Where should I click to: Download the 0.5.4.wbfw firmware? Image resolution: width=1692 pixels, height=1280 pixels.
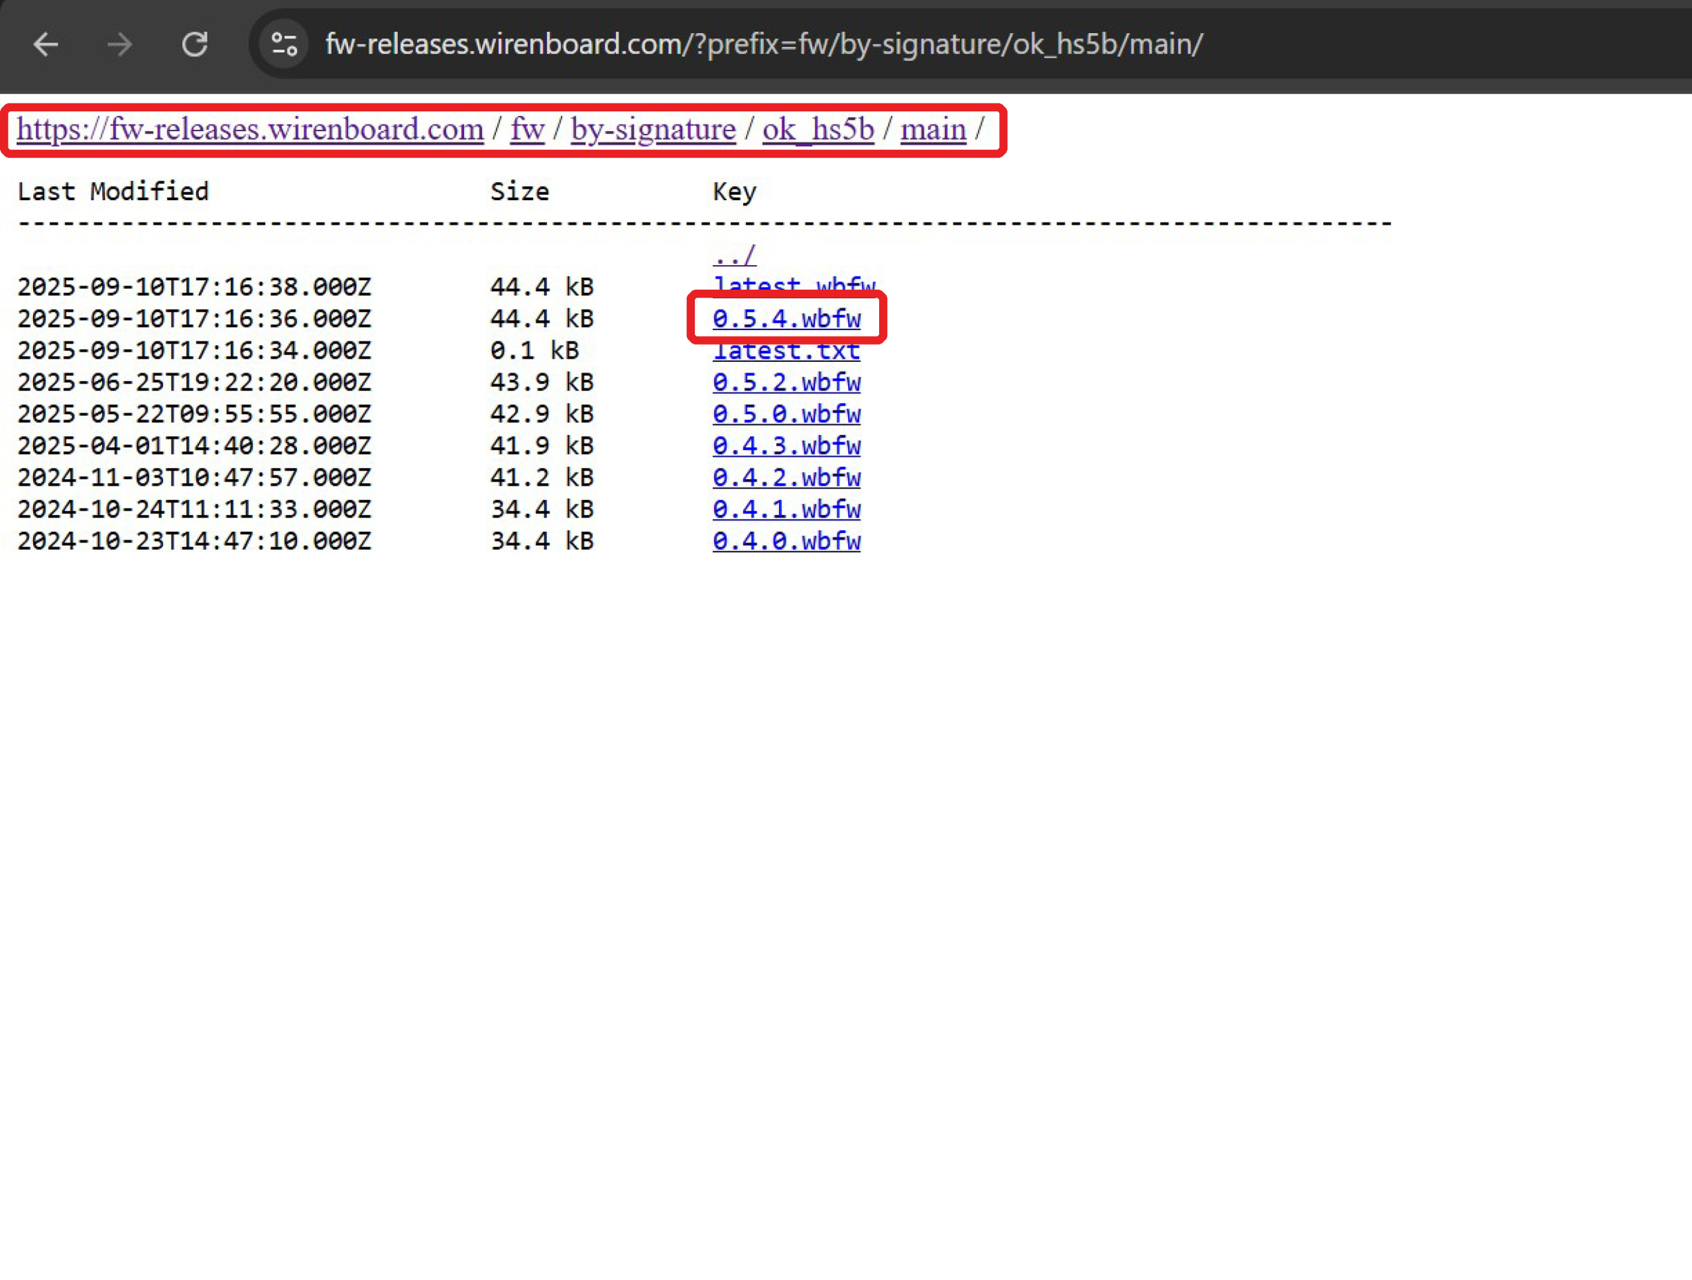(x=786, y=318)
